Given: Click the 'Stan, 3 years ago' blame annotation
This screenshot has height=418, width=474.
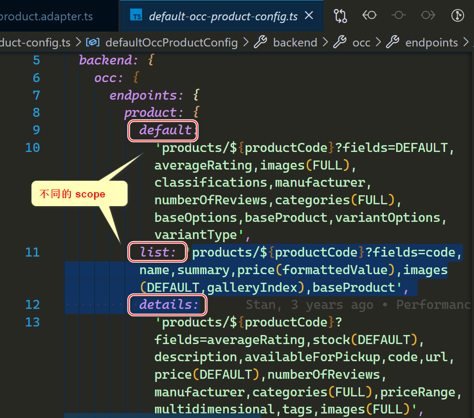Looking at the screenshot, I should tap(310, 304).
